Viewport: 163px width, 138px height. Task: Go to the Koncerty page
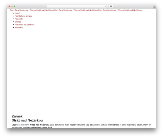pyautogui.click(x=19, y=19)
